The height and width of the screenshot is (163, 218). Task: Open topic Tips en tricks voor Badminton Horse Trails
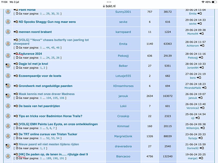50,116
